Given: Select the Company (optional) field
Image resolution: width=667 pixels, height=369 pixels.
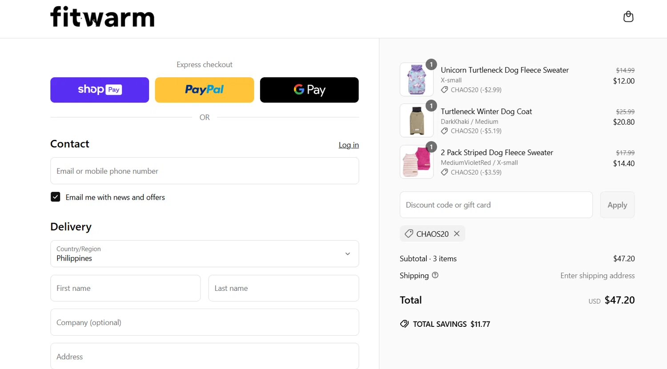Looking at the screenshot, I should pos(205,322).
